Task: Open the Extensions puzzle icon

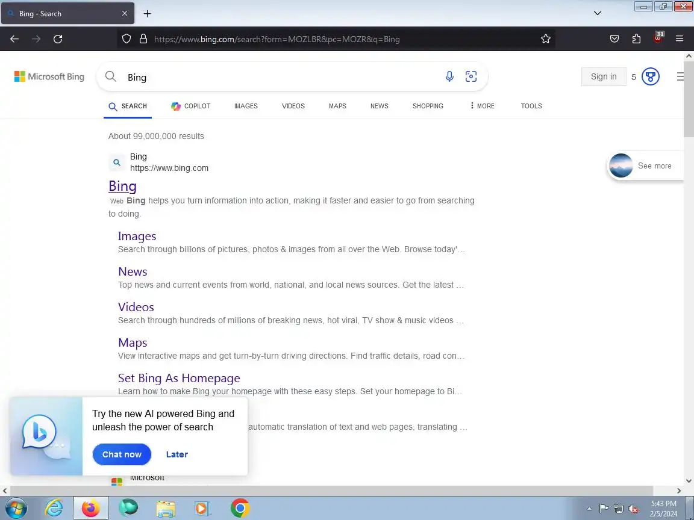Action: click(636, 39)
